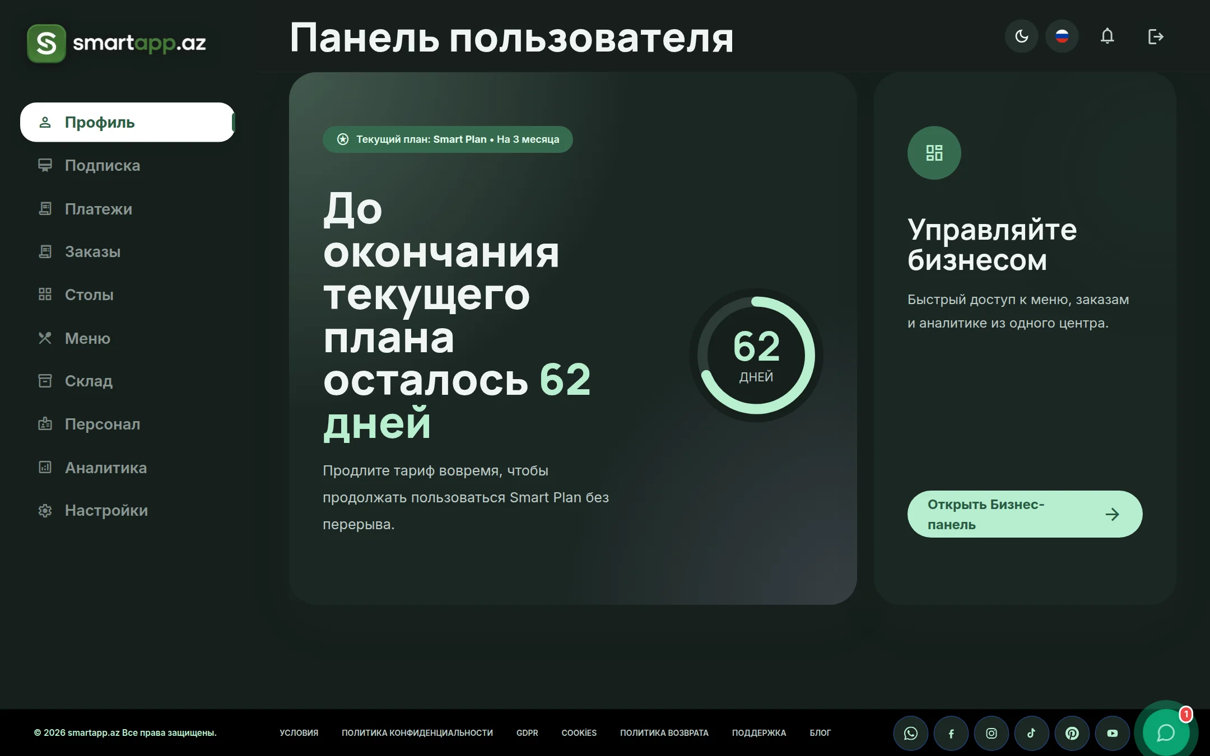Go to Платежи section
The height and width of the screenshot is (756, 1210).
coord(128,209)
